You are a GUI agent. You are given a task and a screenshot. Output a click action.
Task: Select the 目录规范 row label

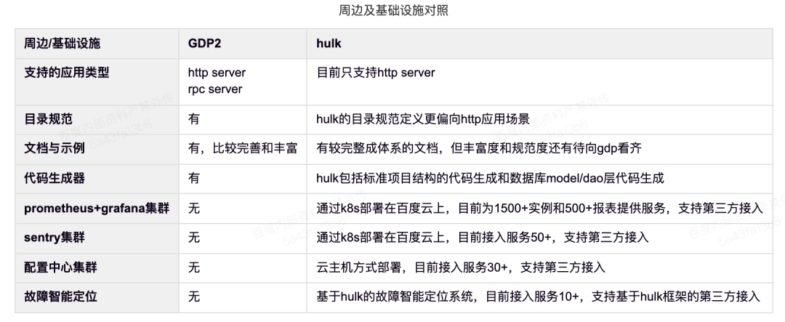[48, 119]
